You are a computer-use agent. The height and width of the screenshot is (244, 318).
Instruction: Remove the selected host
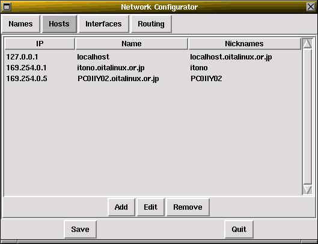188,207
